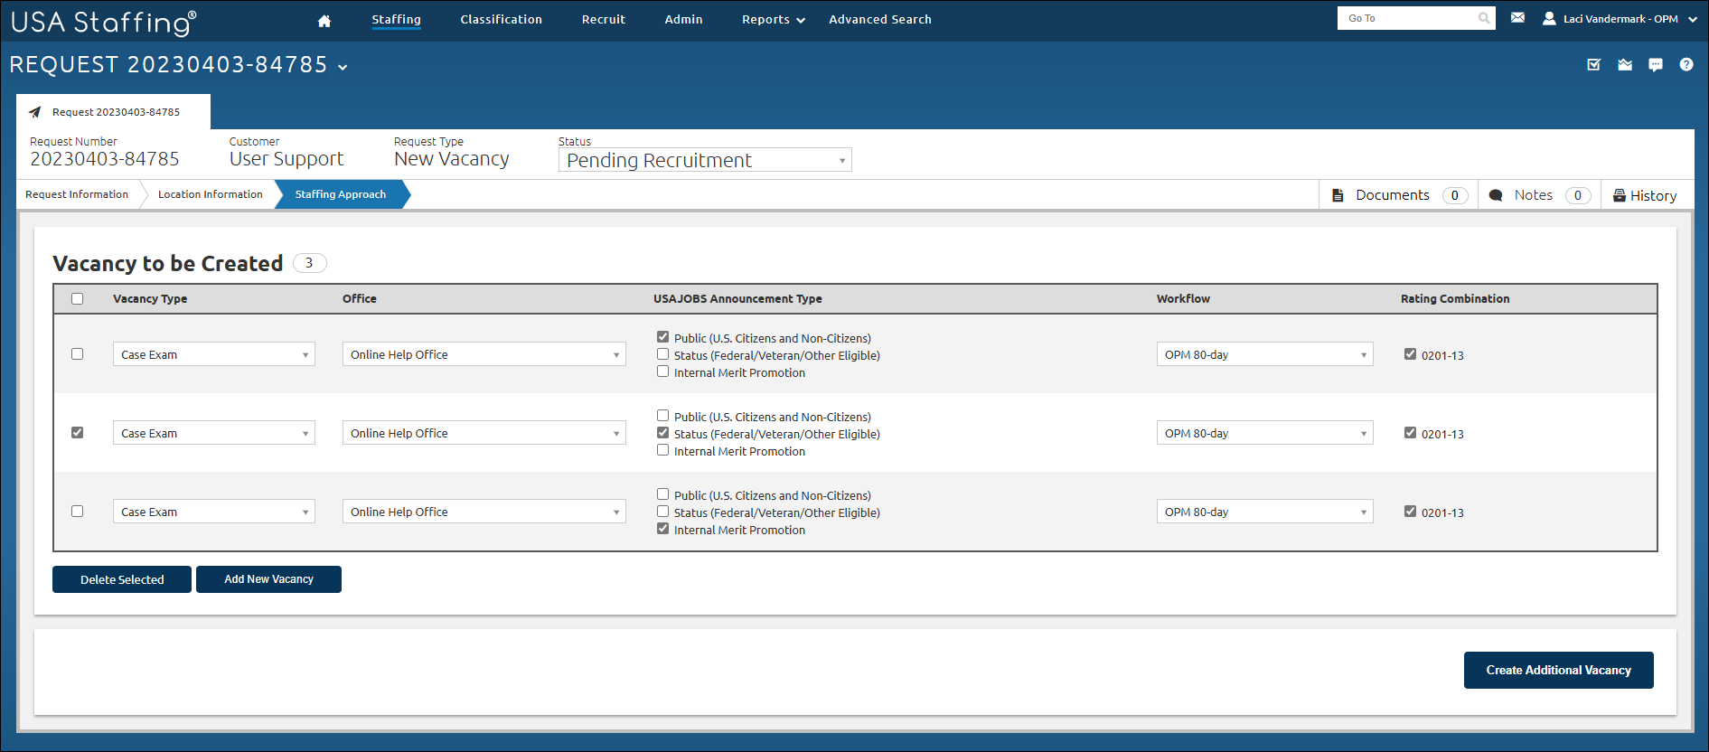
Task: Click the paper plane icon on request tab
Action: 35,112
